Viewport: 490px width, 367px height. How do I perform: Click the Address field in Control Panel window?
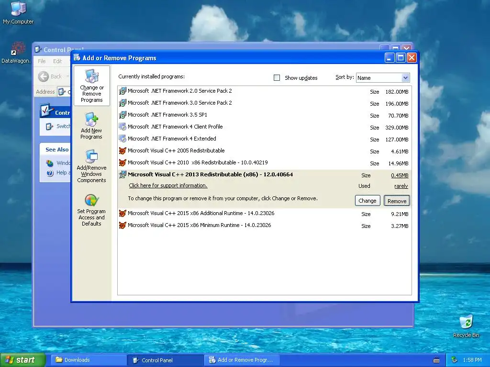pos(64,92)
